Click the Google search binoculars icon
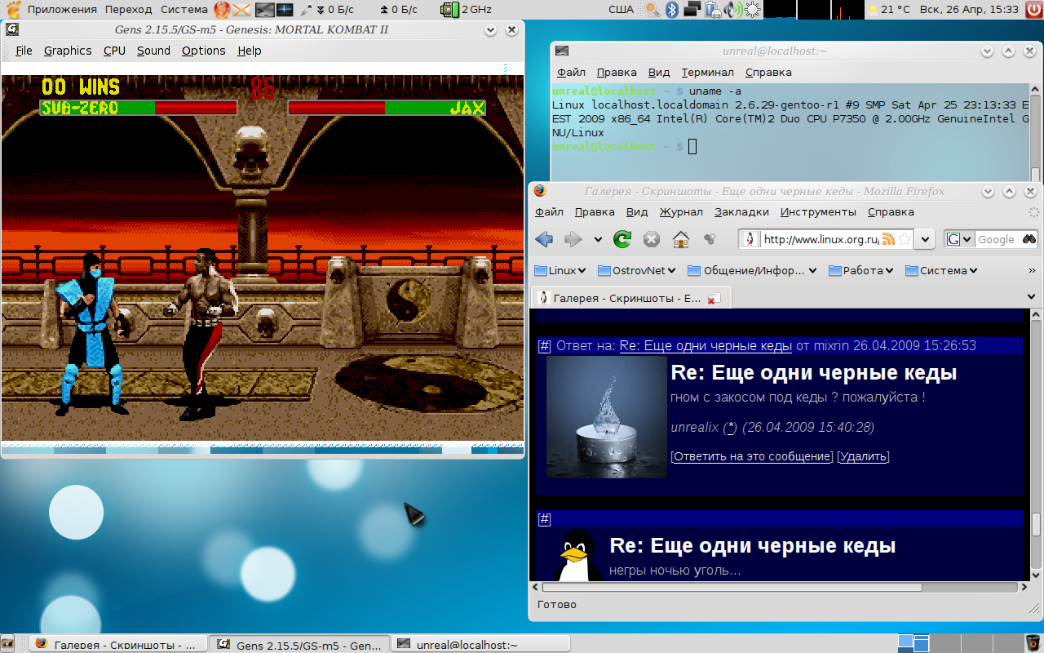The image size is (1044, 653). point(1029,239)
